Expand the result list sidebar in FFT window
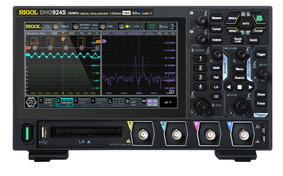This screenshot has height=176, width=283. (x=172, y=92)
